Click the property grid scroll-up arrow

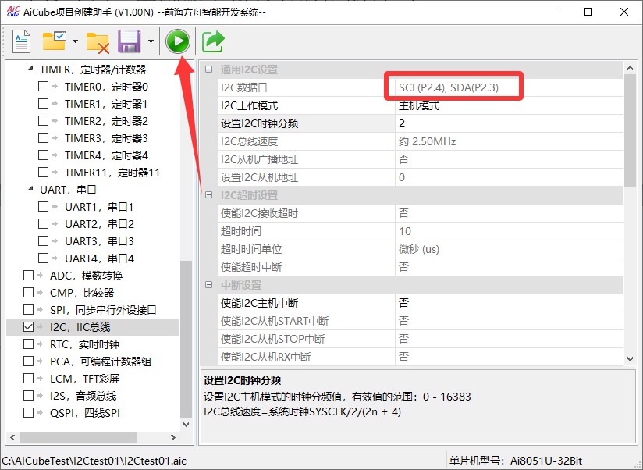[x=631, y=68]
